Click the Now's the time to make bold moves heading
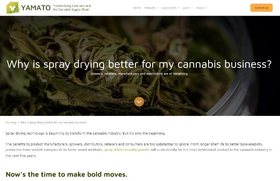The image size is (280, 181). tap(67, 175)
